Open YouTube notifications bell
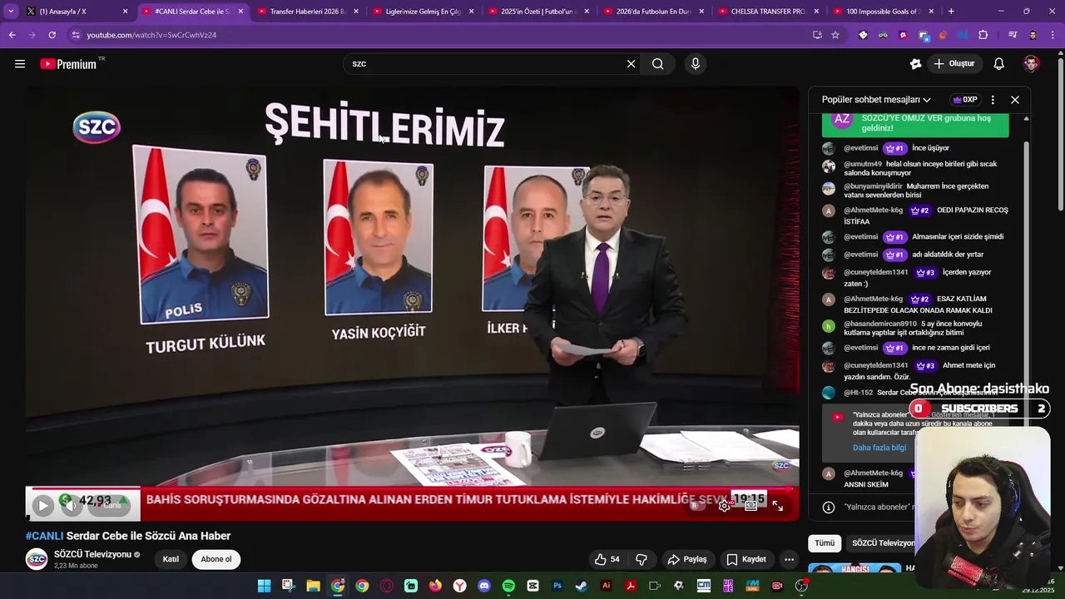Viewport: 1065px width, 599px height. coord(999,64)
